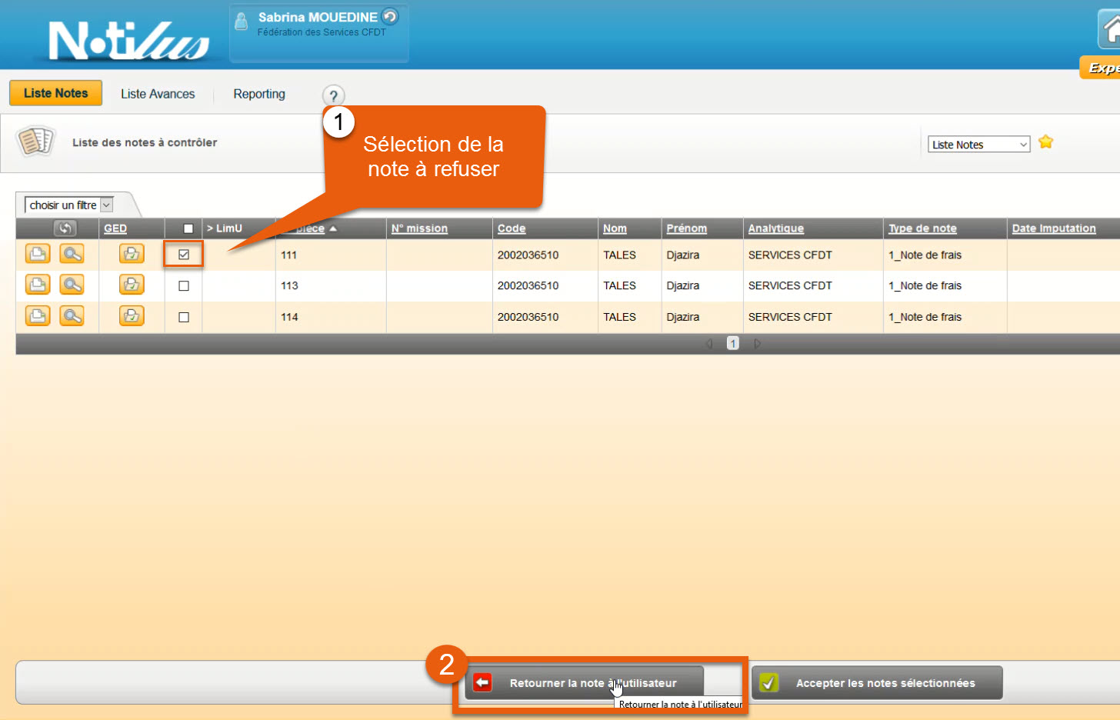
Task: Click the refresh icon in table header
Action: 65,228
